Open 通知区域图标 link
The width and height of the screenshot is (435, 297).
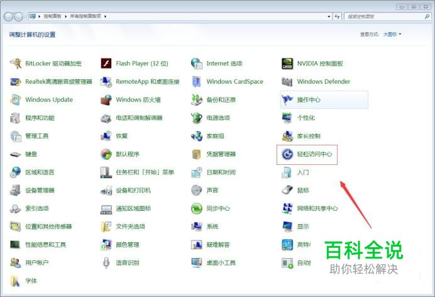click(133, 208)
